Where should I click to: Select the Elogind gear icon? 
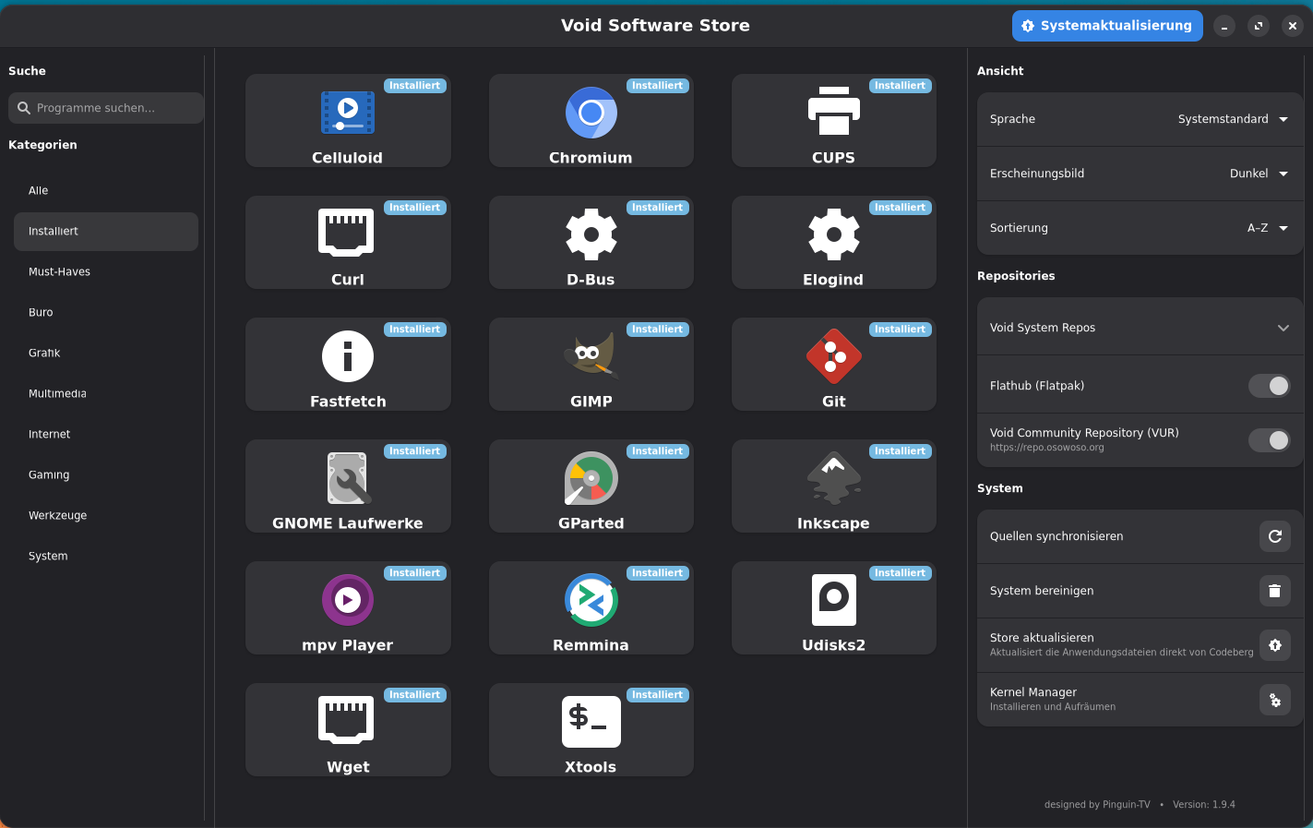coord(833,234)
